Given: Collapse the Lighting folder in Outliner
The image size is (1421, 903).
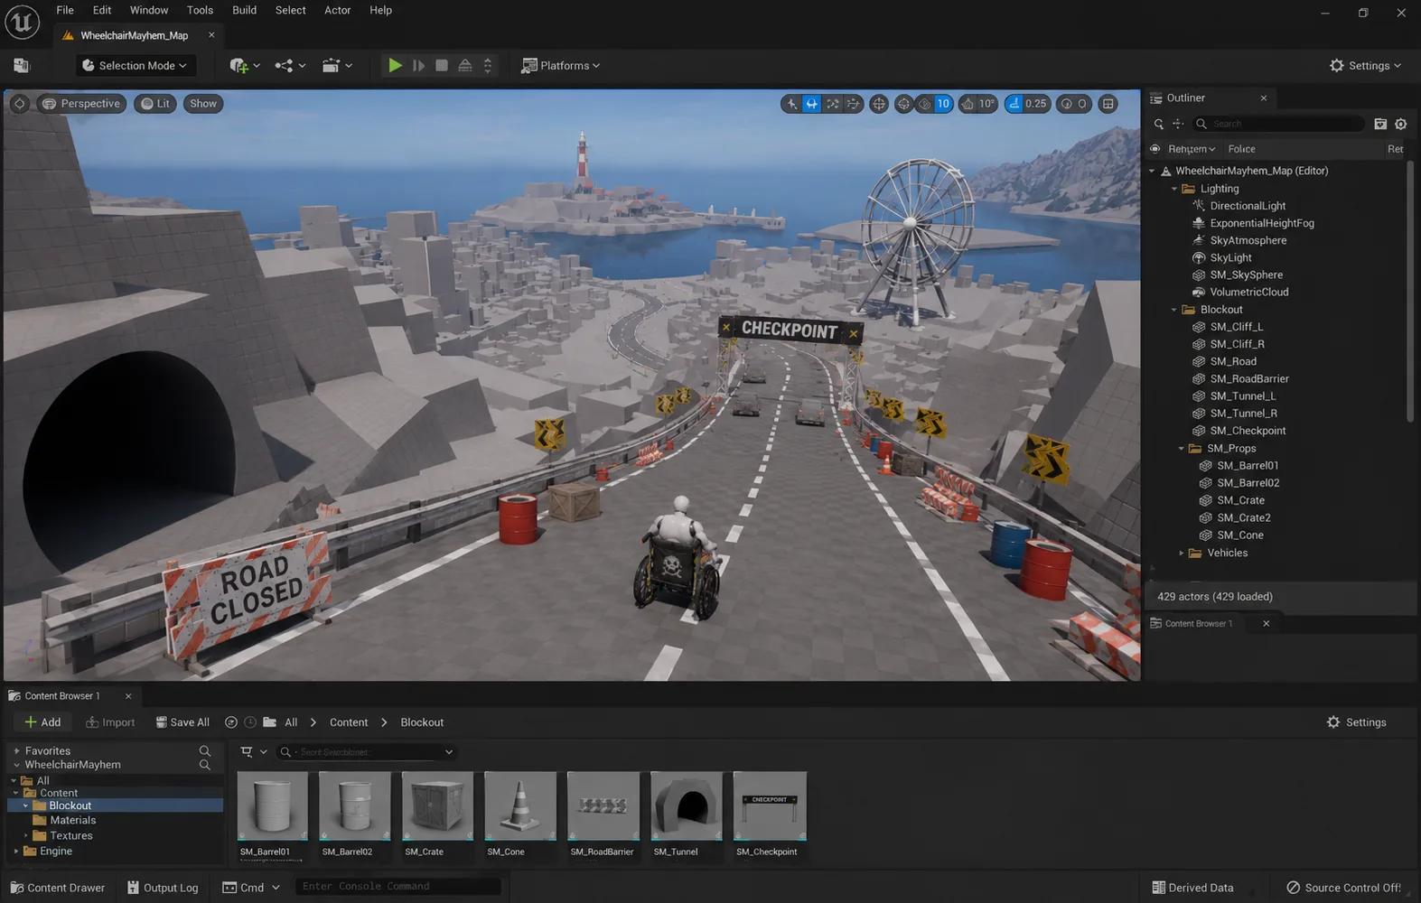Looking at the screenshot, I should 1174,189.
